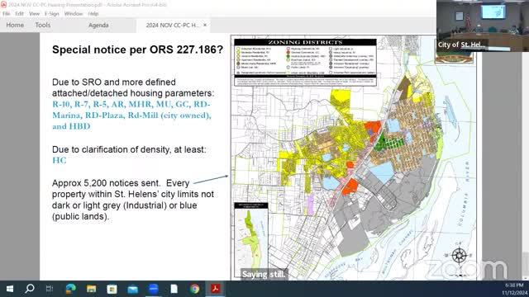Open the white document icon in the taskbar

174,289
